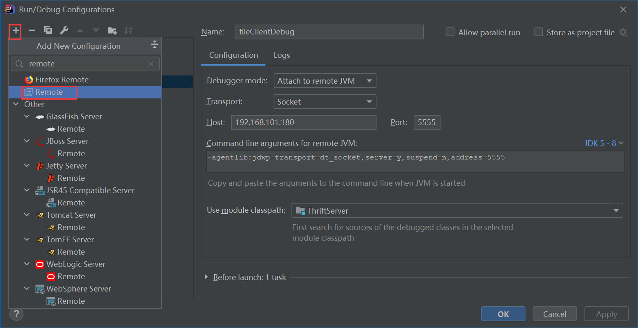Switch to the Logs tab
The image size is (638, 328).
click(282, 55)
